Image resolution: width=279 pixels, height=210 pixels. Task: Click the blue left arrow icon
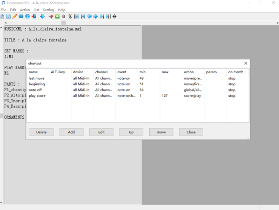pyautogui.click(x=89, y=16)
